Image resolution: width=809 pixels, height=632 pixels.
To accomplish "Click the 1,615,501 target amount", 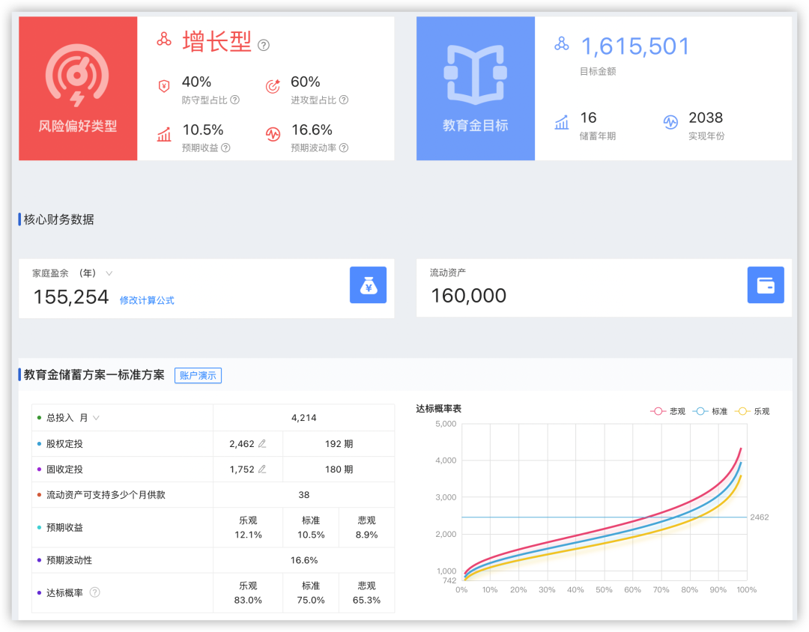I will coord(635,46).
